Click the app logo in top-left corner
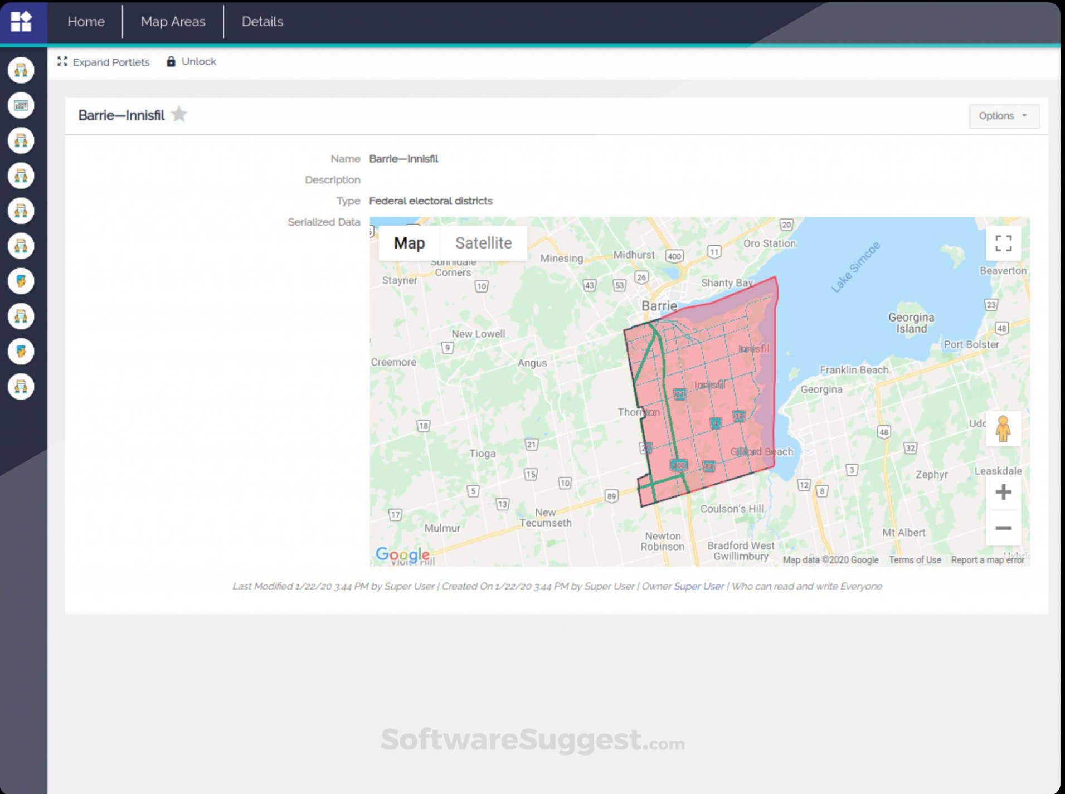 (x=21, y=22)
